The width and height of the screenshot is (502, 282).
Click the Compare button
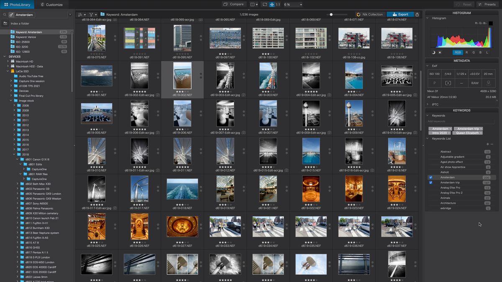[x=233, y=5]
